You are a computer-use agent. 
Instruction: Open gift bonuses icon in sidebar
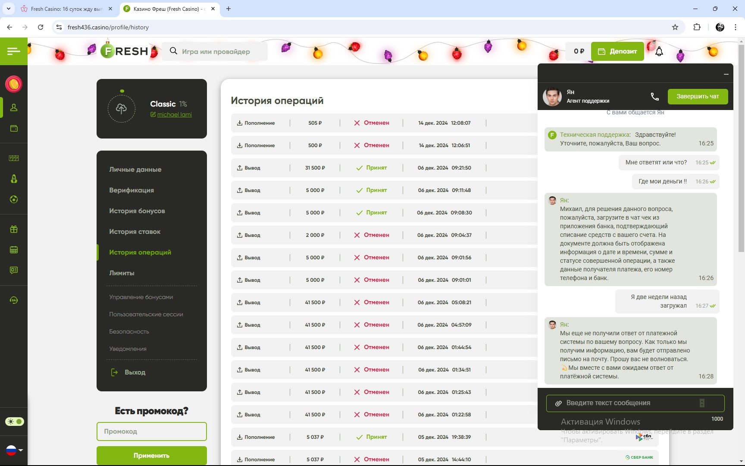coord(14,229)
